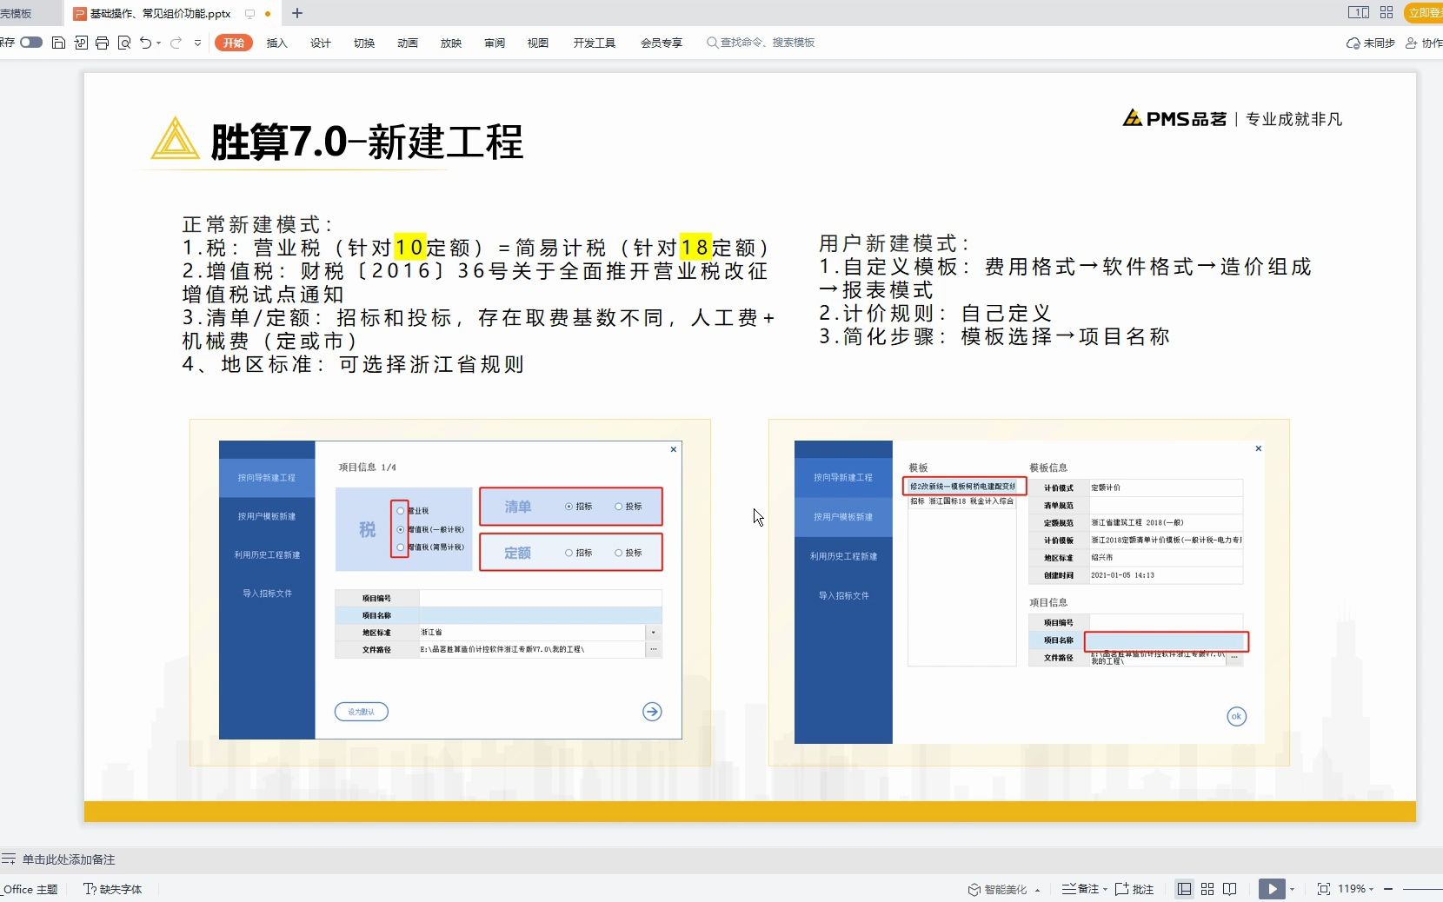Click the monitor icon in the pptx tab
The height and width of the screenshot is (902, 1443).
tap(249, 14)
